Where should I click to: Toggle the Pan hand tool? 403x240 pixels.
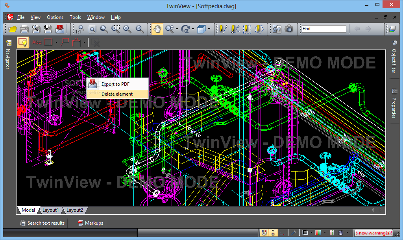[157, 29]
